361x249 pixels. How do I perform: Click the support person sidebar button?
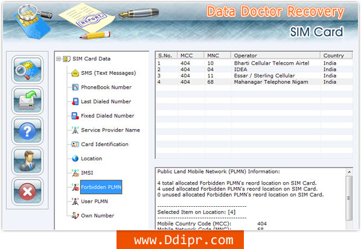pos(27,161)
